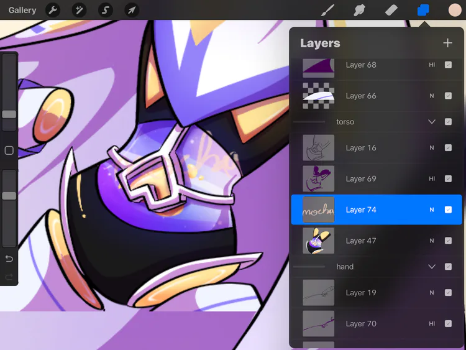466x350 pixels.
Task: Tap the redo arrow in sidebar
Action: point(9,277)
